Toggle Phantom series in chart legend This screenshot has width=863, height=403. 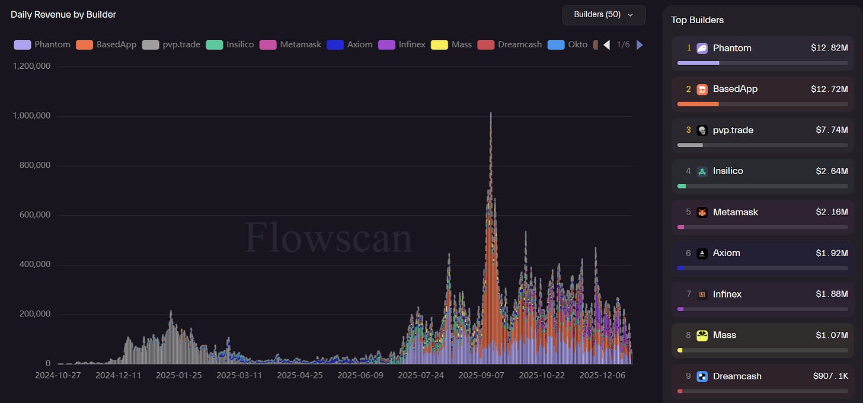tap(42, 44)
